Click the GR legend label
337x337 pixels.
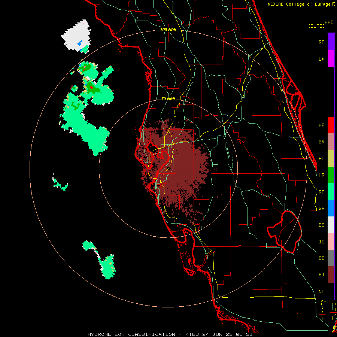(322, 142)
